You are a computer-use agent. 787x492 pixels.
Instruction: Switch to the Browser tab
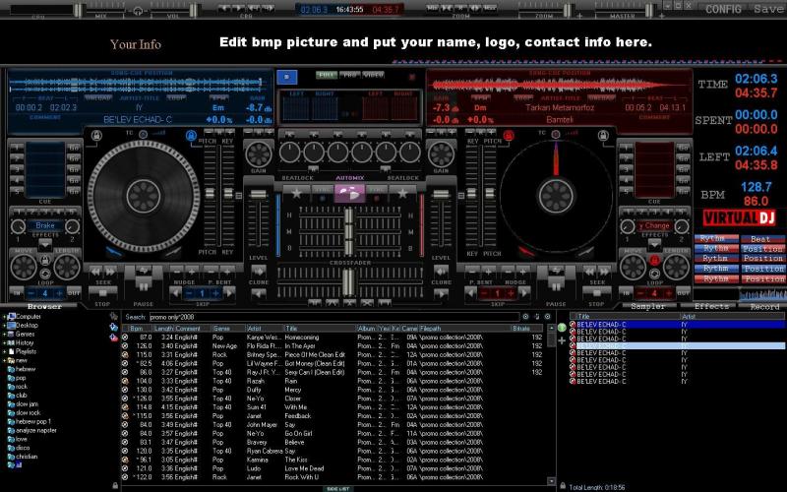point(44,306)
